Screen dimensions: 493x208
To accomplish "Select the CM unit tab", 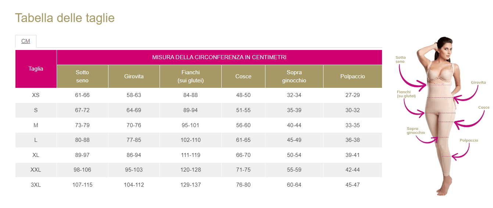I will [x=26, y=41].
